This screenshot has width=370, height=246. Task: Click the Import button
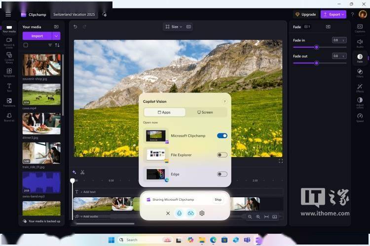(37, 36)
